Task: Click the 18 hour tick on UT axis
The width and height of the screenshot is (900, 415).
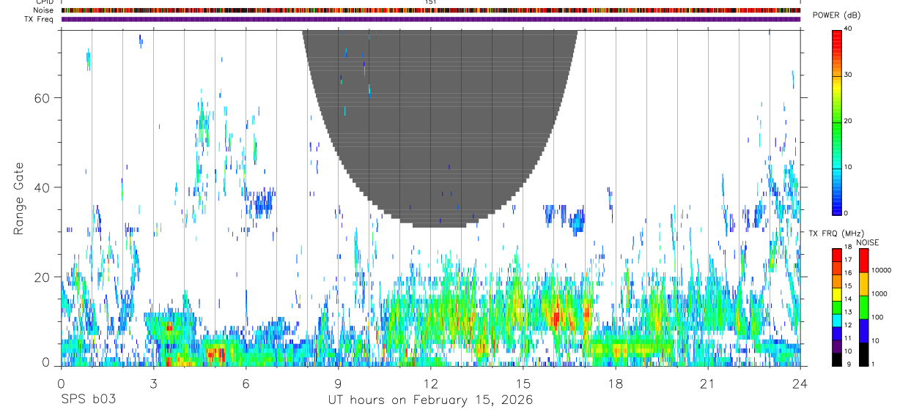Action: (x=616, y=384)
